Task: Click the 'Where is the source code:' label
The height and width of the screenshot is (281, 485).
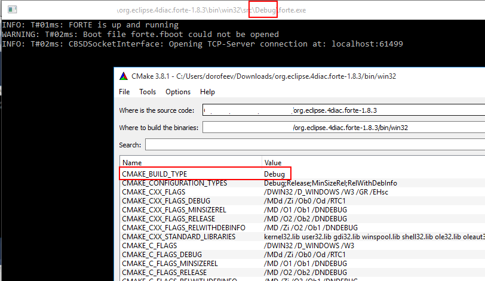Action: tap(156, 110)
